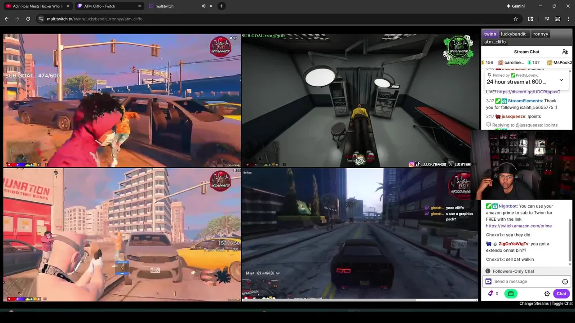Open chat community users icon
The width and height of the screenshot is (575, 323).
coord(565,52)
